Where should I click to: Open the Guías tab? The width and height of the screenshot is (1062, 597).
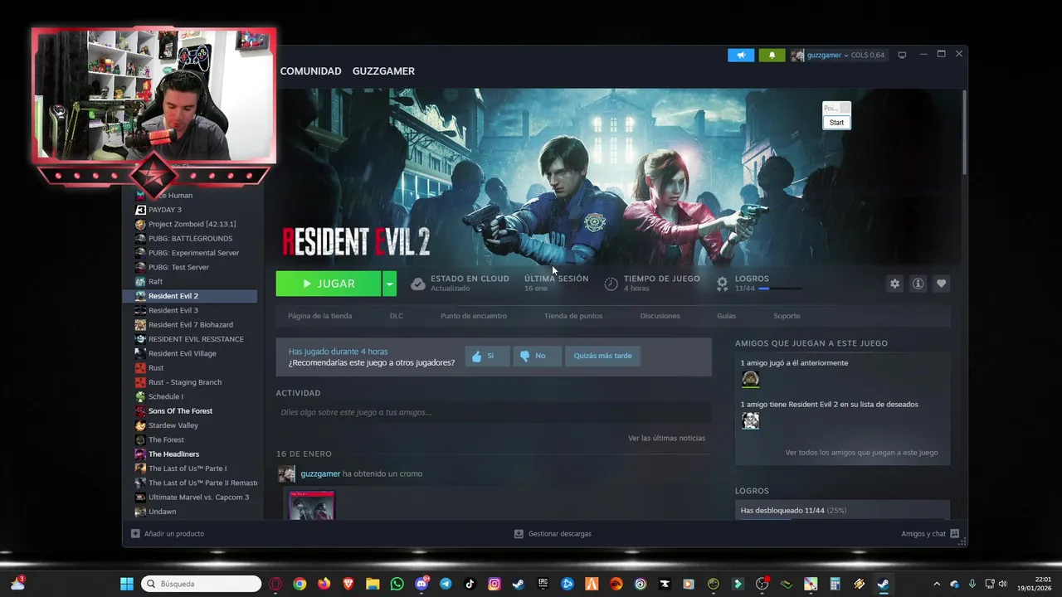coord(726,316)
